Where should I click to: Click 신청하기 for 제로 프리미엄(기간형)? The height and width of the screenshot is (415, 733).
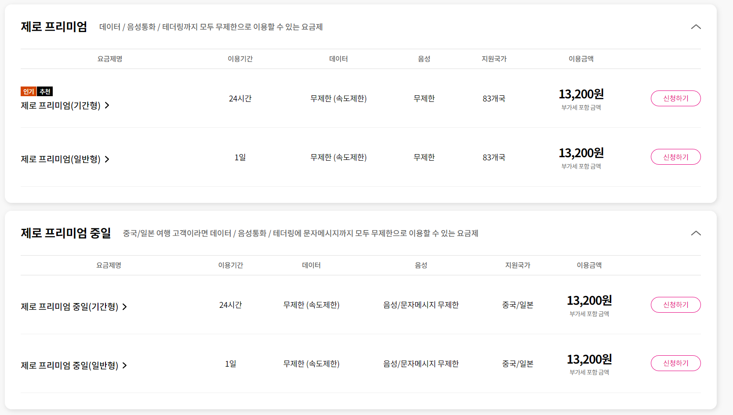(675, 98)
